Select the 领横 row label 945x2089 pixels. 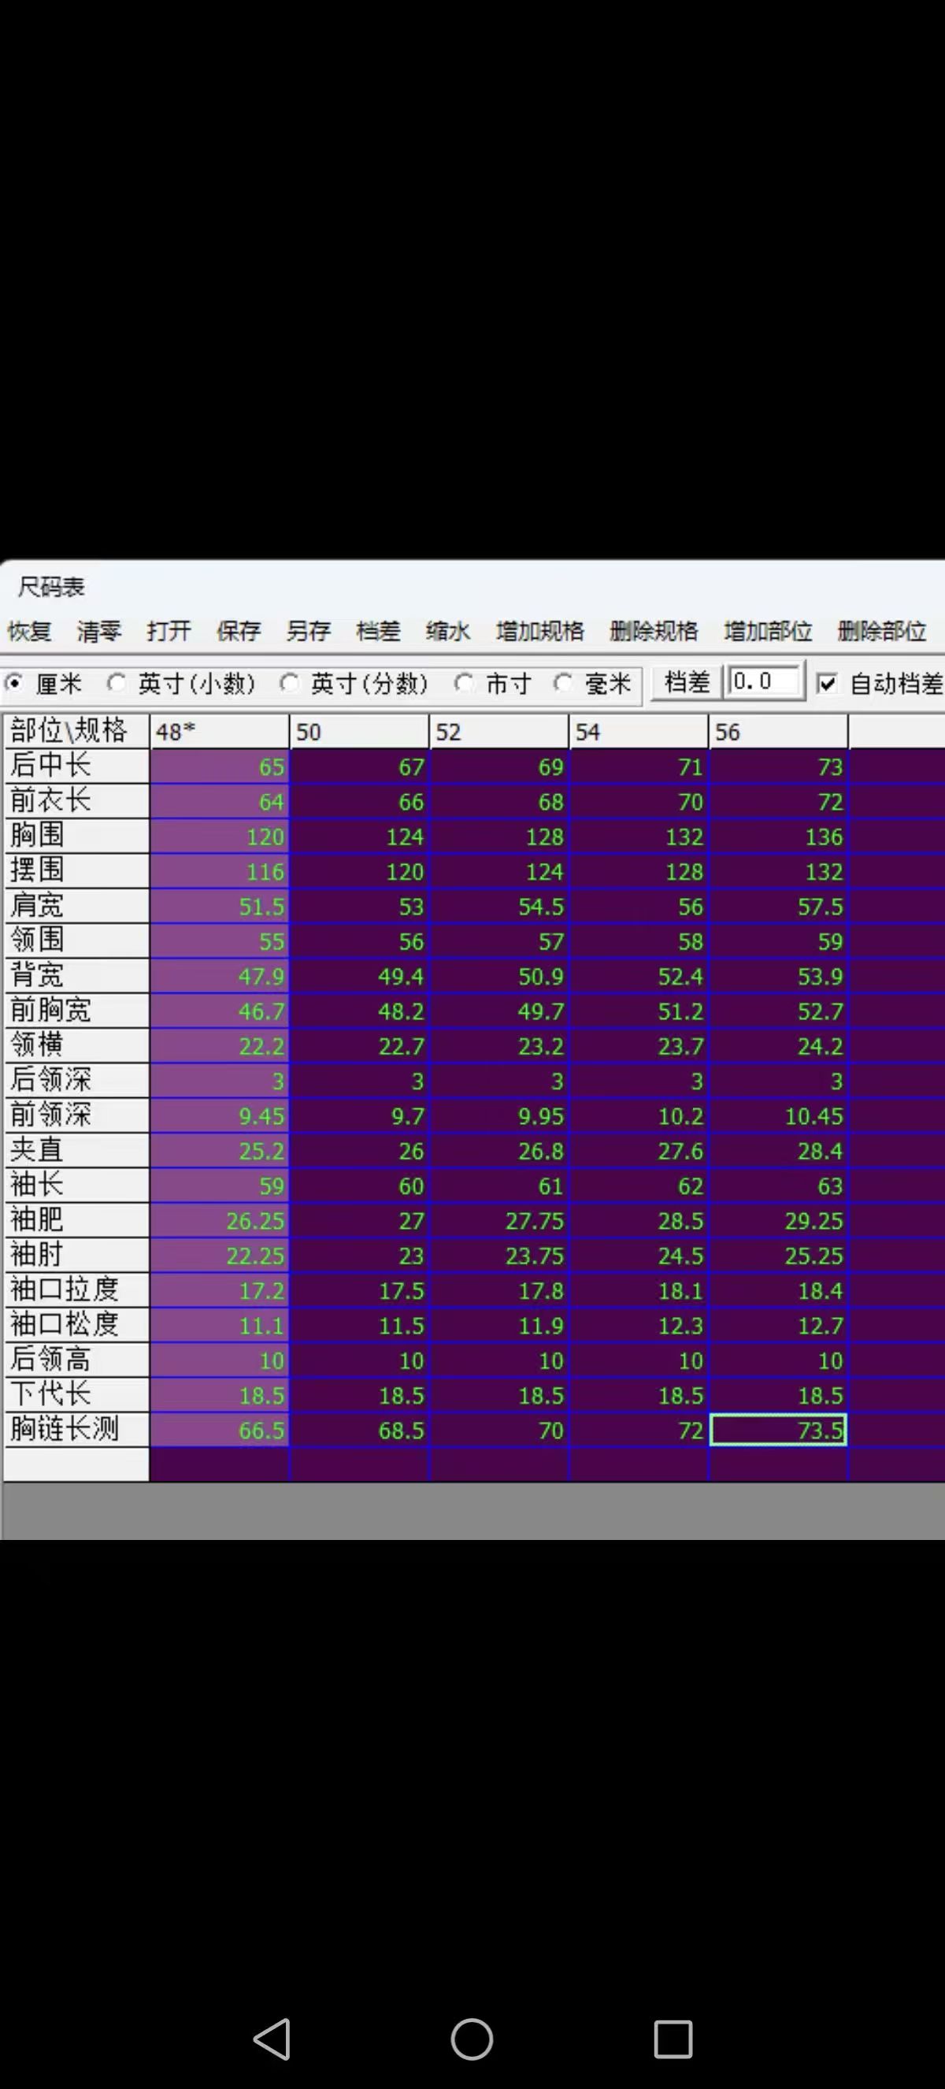(x=76, y=1045)
